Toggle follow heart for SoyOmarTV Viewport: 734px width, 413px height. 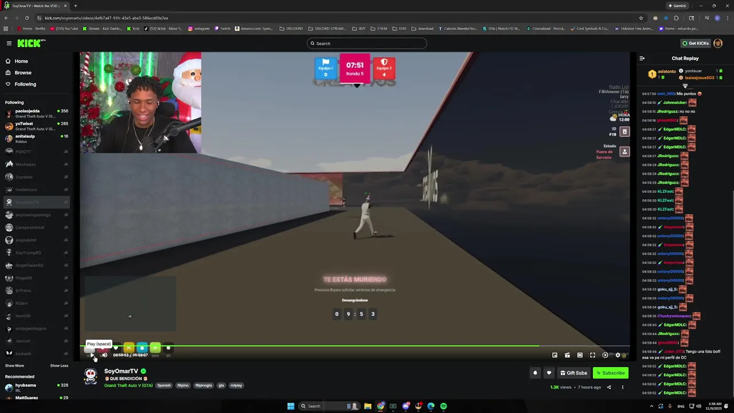(x=549, y=373)
